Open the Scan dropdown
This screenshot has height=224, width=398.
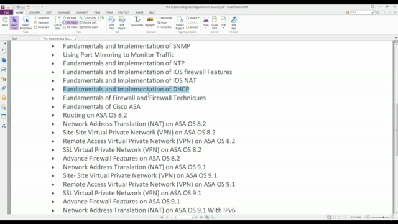coord(206,22)
